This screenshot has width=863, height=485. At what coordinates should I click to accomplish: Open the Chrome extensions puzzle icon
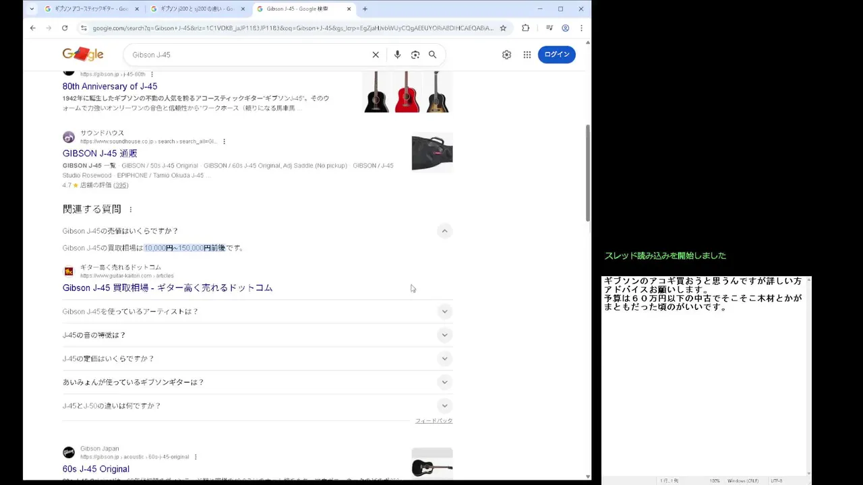(526, 28)
